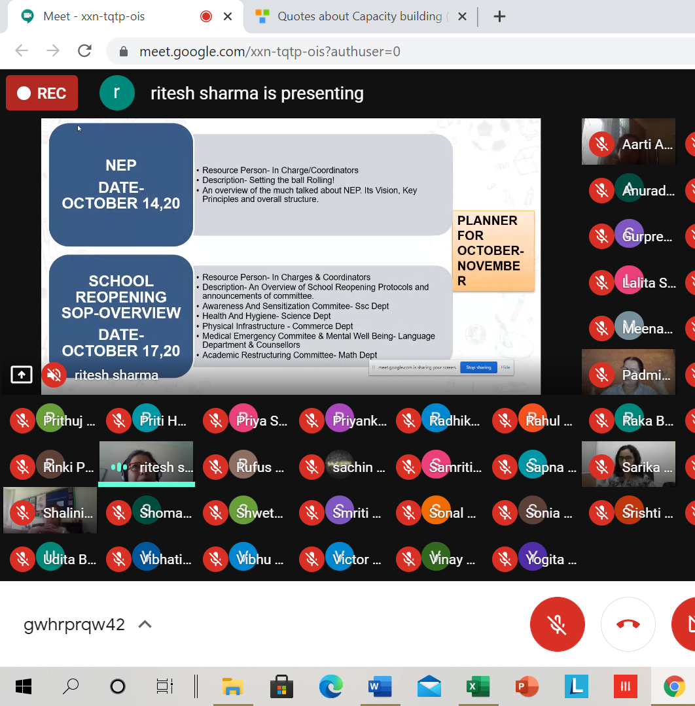The image size is (695, 706).
Task: Open PowerPoint from taskbar
Action: [x=527, y=686]
